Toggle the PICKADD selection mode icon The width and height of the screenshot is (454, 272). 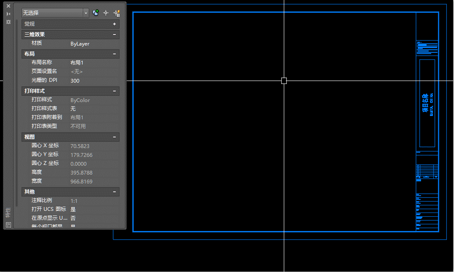(x=95, y=13)
